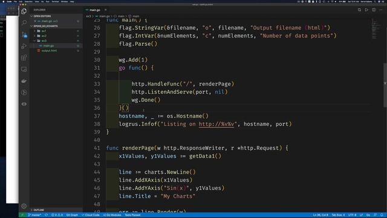Click the feedback icon in status bar
Viewport: 387px width, 218px height.
(375, 215)
